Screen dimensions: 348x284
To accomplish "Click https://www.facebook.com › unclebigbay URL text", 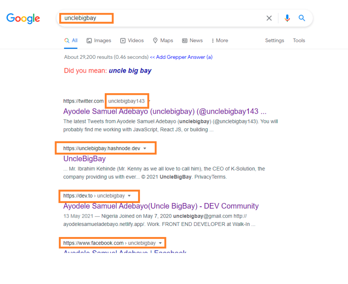I will (x=110, y=243).
